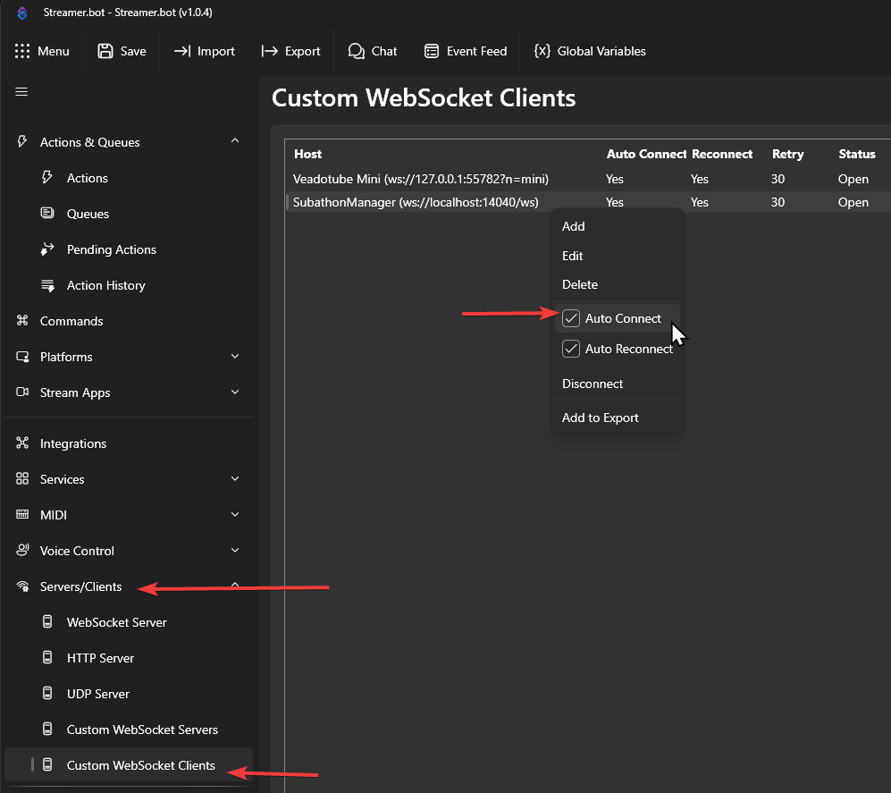Open the Chat bubble icon
This screenshot has width=891, height=793.
pos(357,51)
